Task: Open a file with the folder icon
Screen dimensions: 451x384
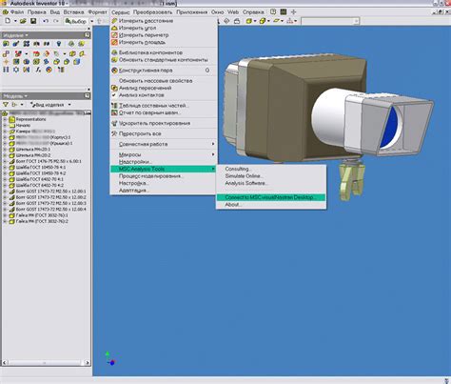Action: 23,21
